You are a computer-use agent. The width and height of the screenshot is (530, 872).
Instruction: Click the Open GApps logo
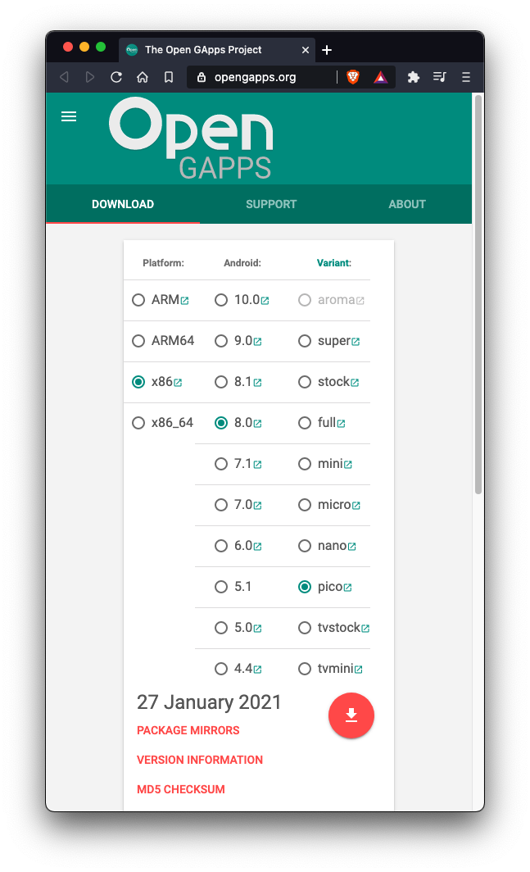191,139
